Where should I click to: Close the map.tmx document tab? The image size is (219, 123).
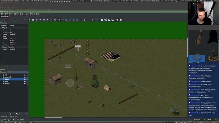point(8,16)
